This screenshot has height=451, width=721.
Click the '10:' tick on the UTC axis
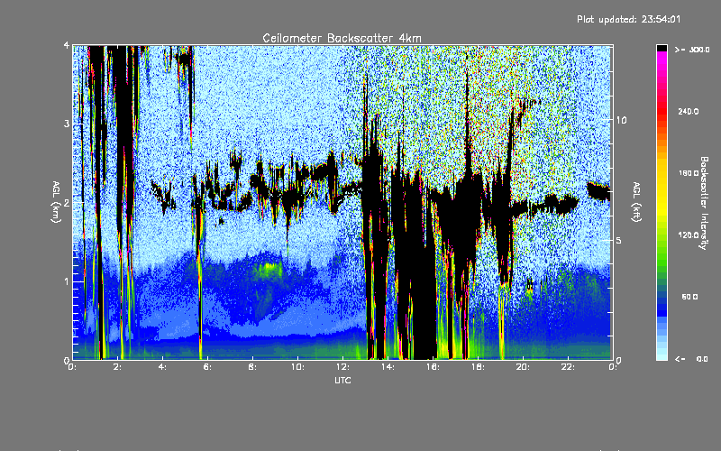tap(297, 367)
